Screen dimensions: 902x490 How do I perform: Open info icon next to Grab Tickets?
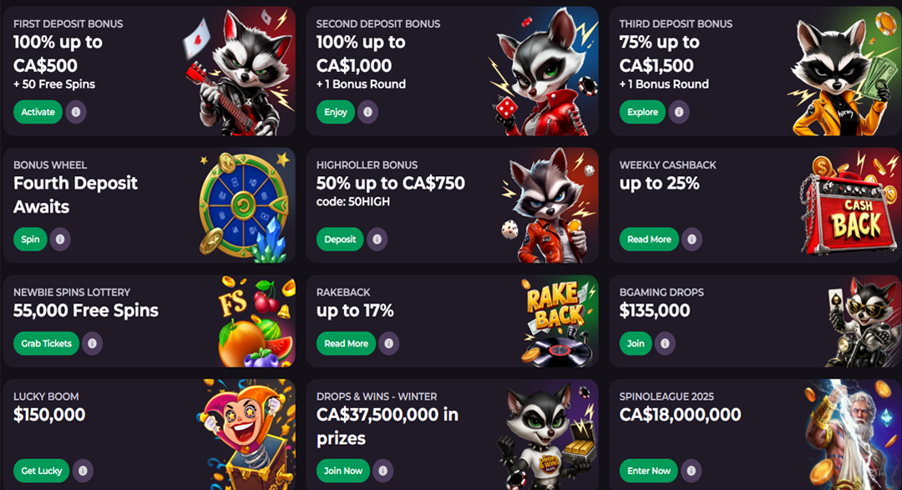coord(92,343)
